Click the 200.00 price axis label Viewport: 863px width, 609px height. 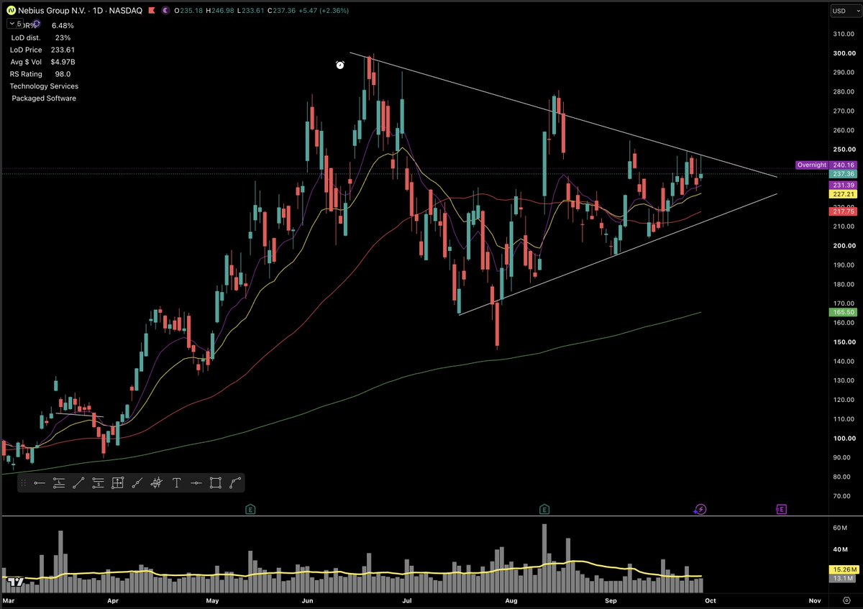pos(844,246)
